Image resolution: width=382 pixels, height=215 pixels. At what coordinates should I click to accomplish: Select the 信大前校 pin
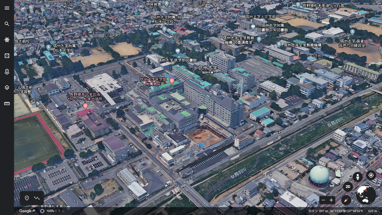pos(15,48)
